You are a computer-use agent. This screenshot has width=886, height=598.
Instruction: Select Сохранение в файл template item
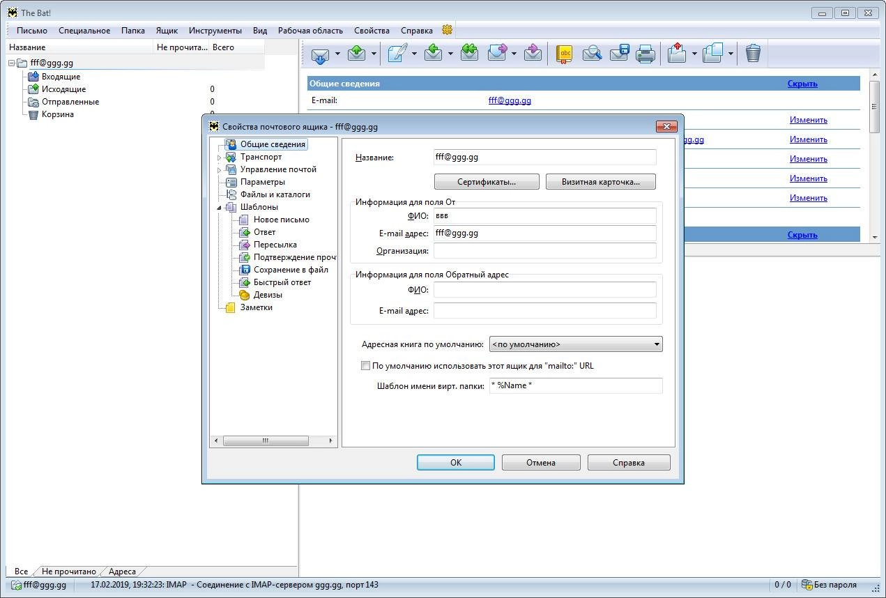pyautogui.click(x=291, y=270)
